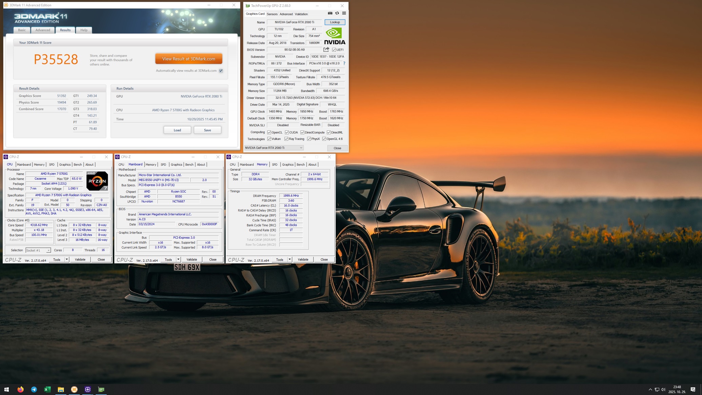Open the Advanced tab in 3DMark 11
The image size is (702, 395).
tap(43, 30)
